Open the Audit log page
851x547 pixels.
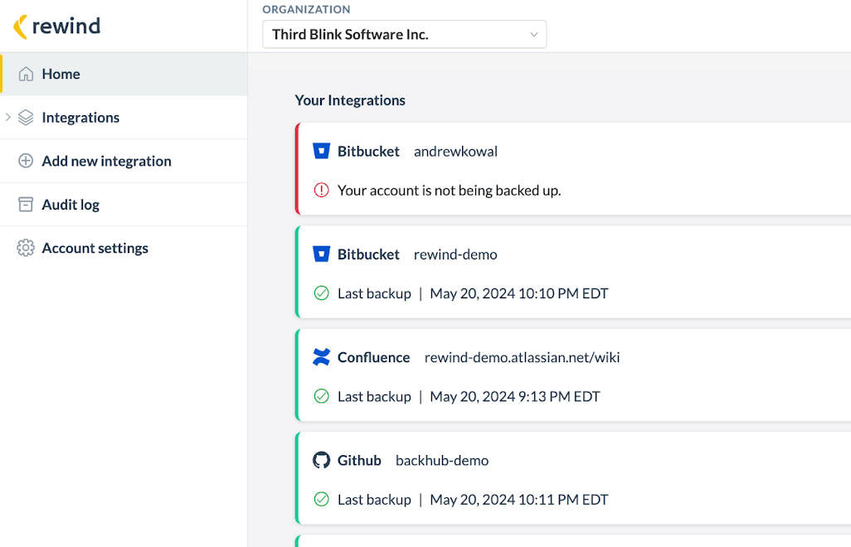tap(124, 205)
